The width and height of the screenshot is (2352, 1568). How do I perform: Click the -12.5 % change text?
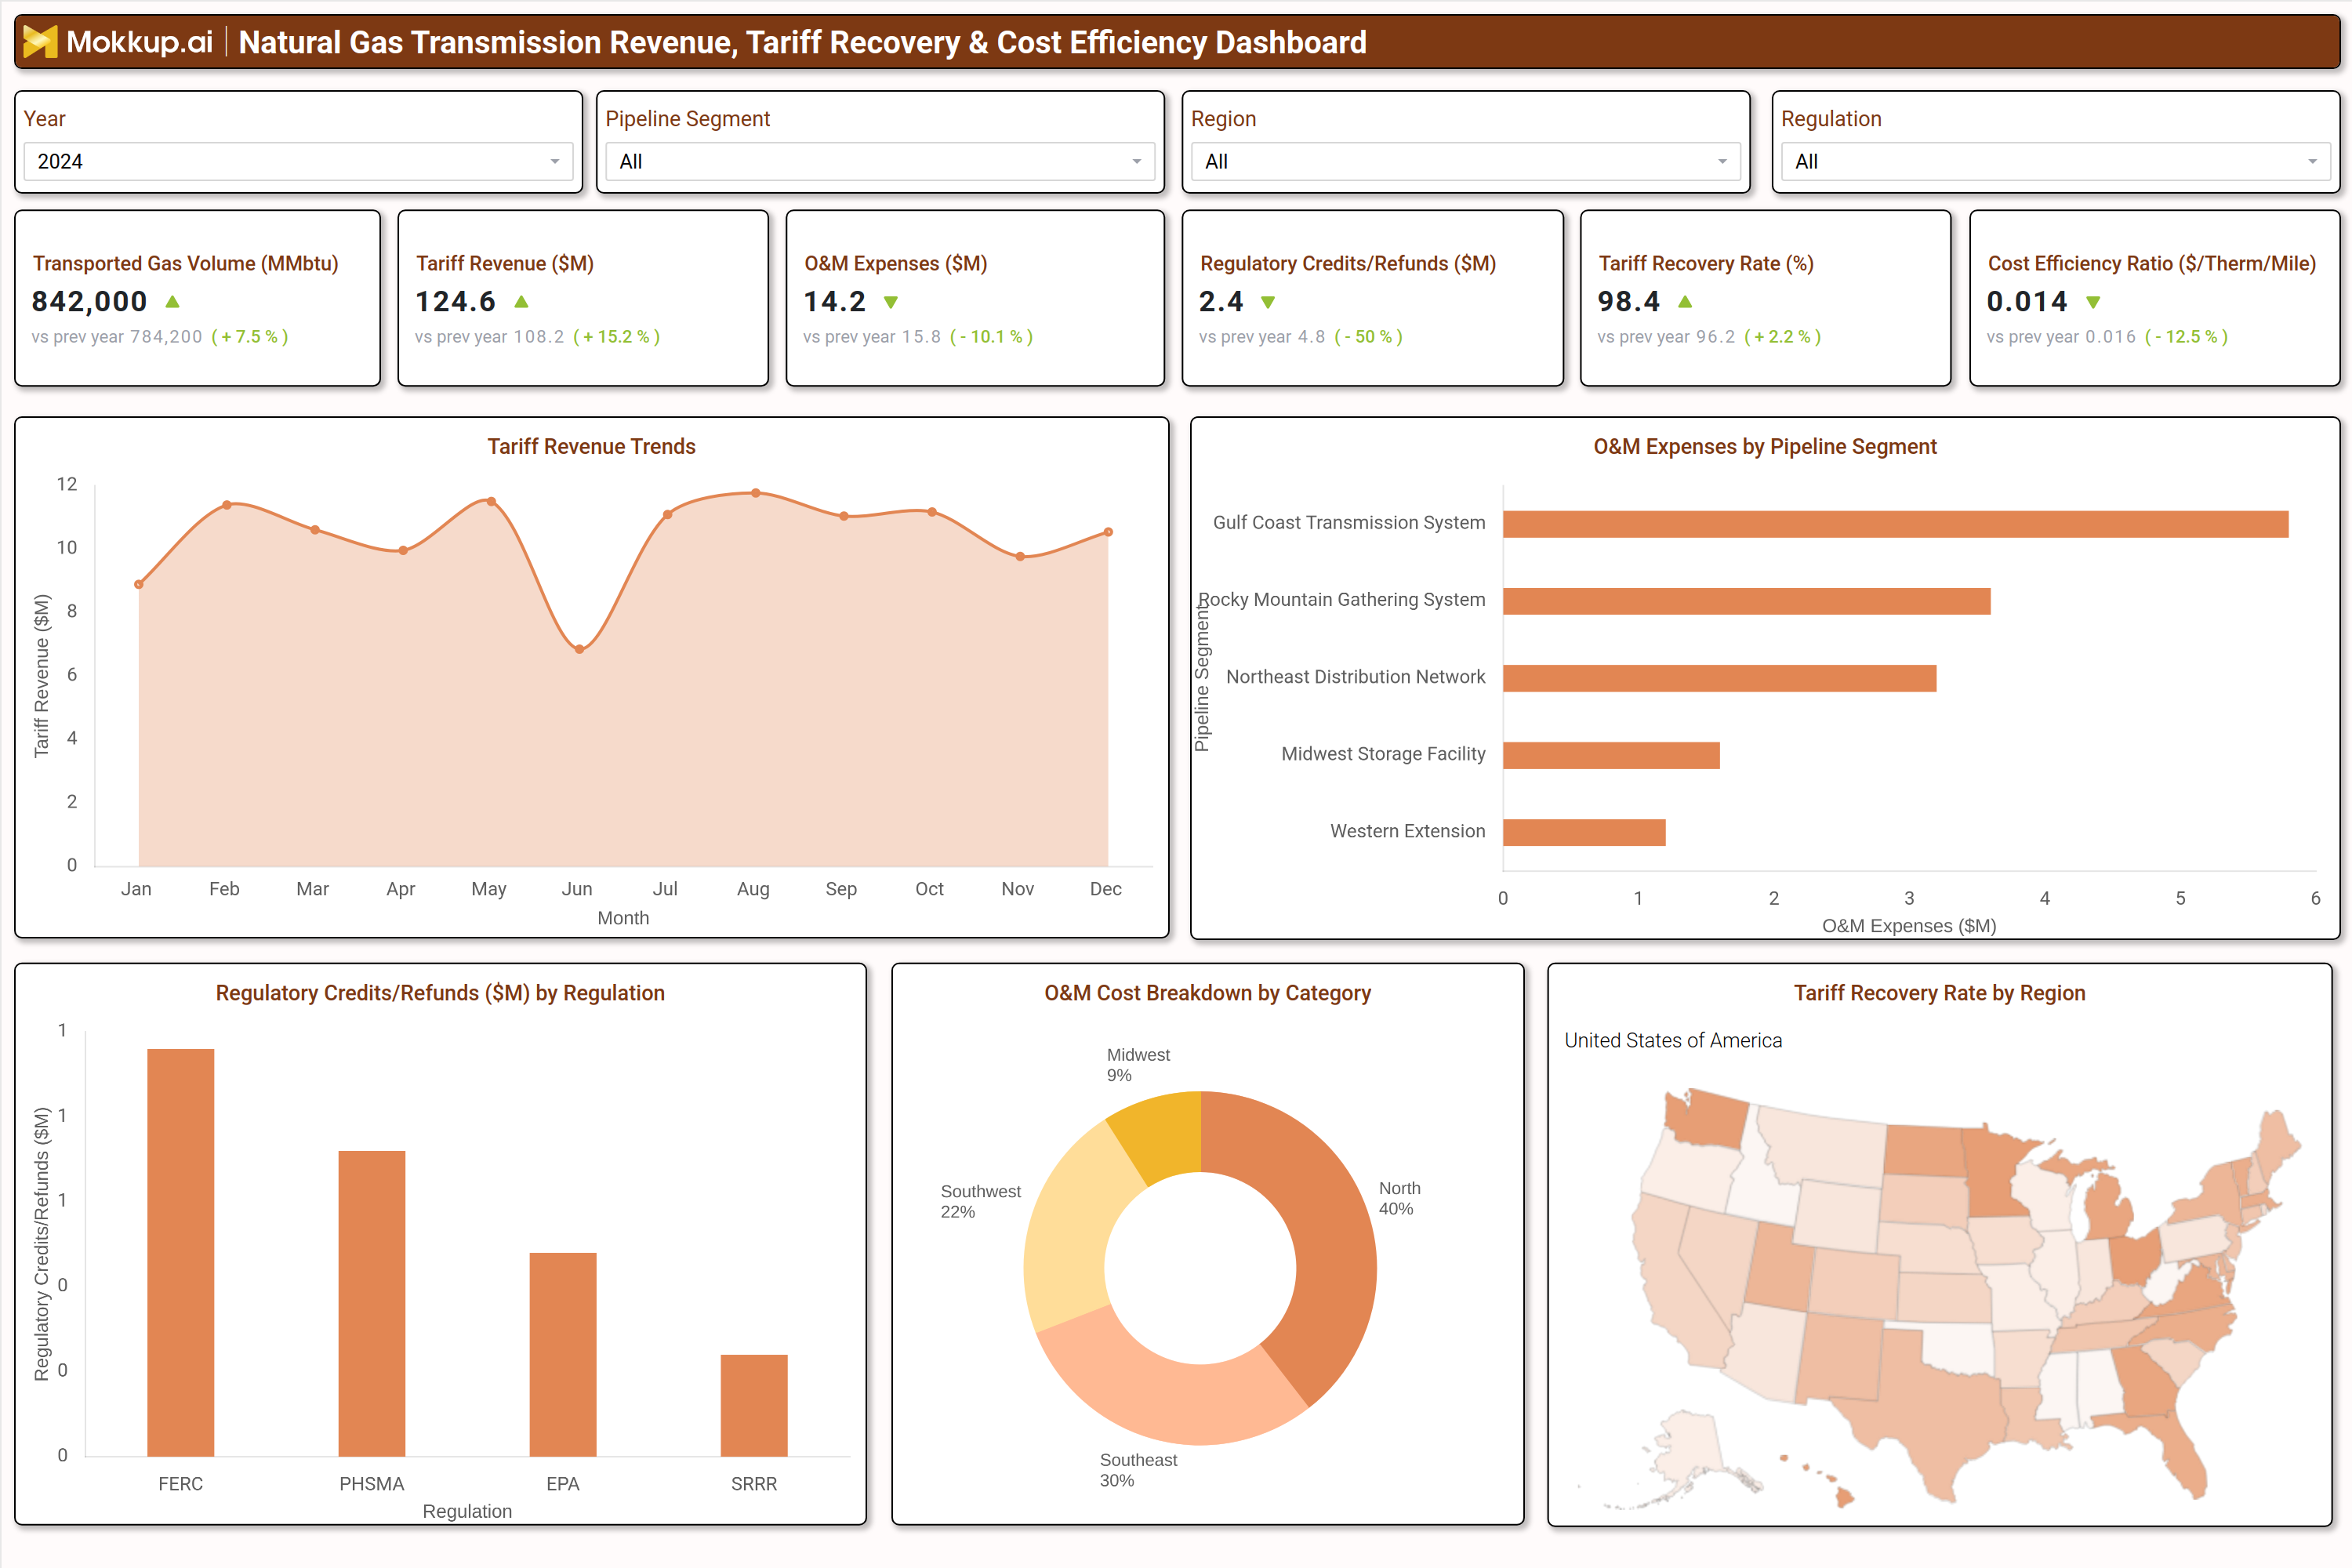point(2186,337)
